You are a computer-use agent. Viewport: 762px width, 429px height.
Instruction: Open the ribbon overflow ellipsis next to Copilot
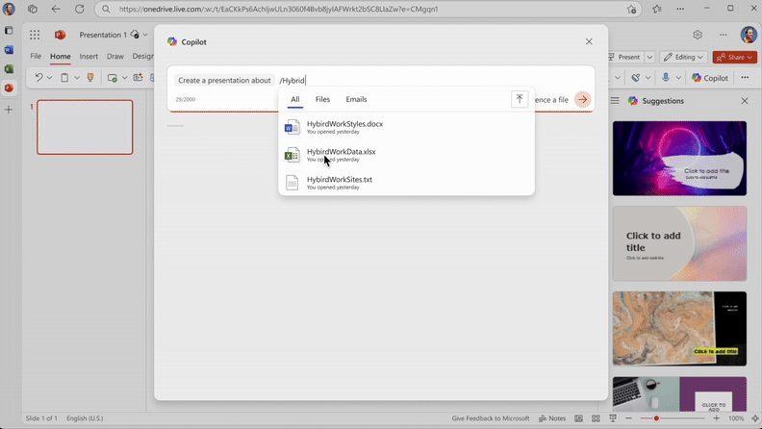click(x=745, y=77)
